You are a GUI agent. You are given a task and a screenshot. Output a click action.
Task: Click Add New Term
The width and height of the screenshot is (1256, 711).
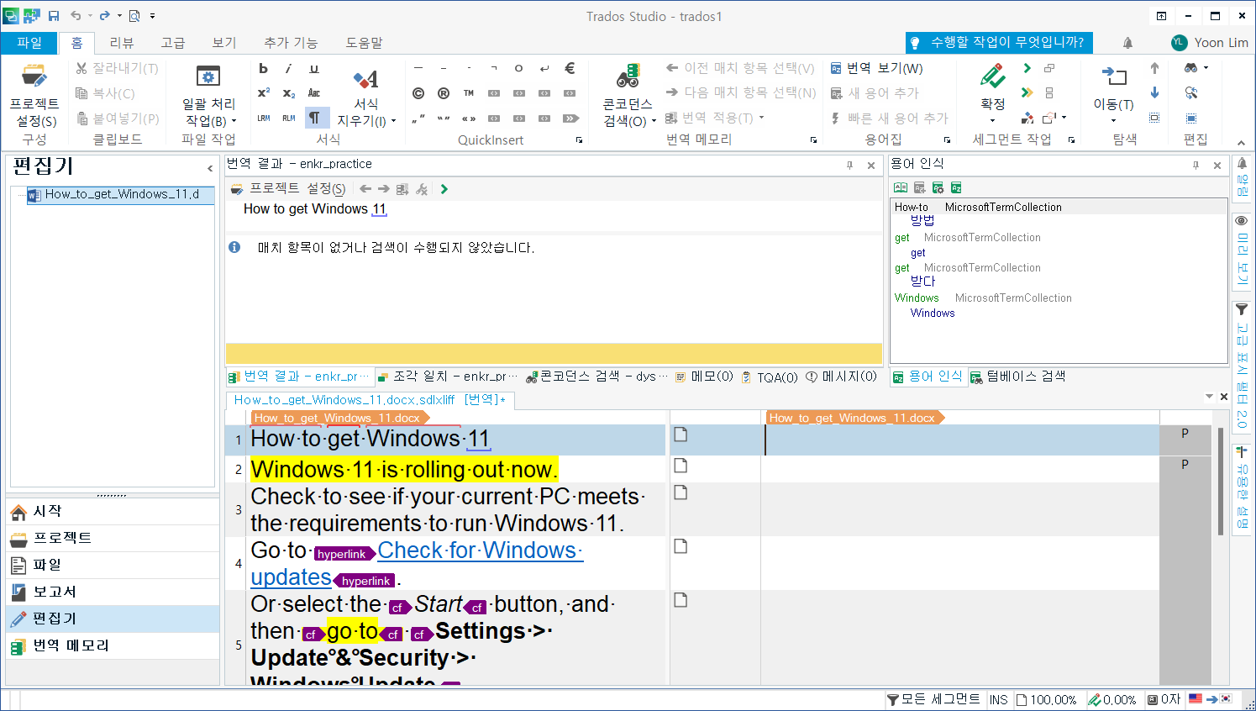click(875, 93)
